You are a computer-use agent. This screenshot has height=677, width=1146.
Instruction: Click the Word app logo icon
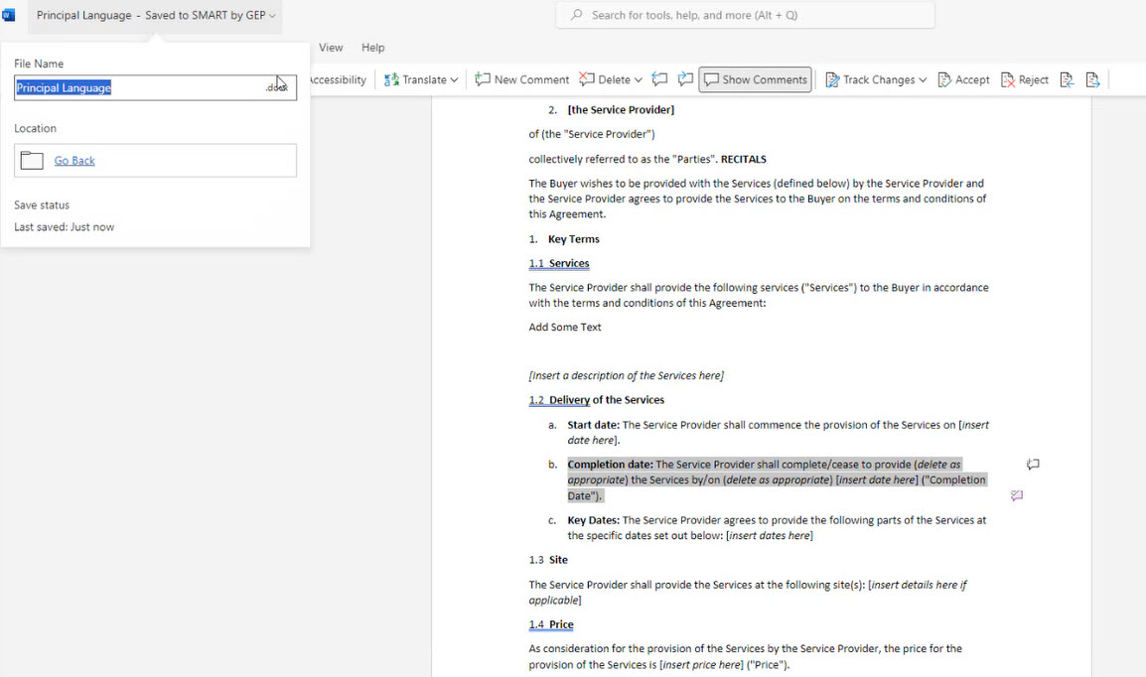point(10,15)
